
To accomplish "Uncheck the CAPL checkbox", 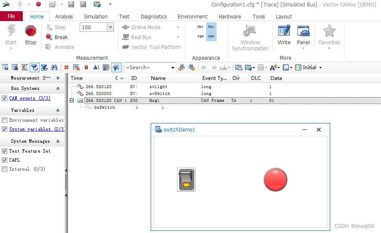I will coord(4,160).
